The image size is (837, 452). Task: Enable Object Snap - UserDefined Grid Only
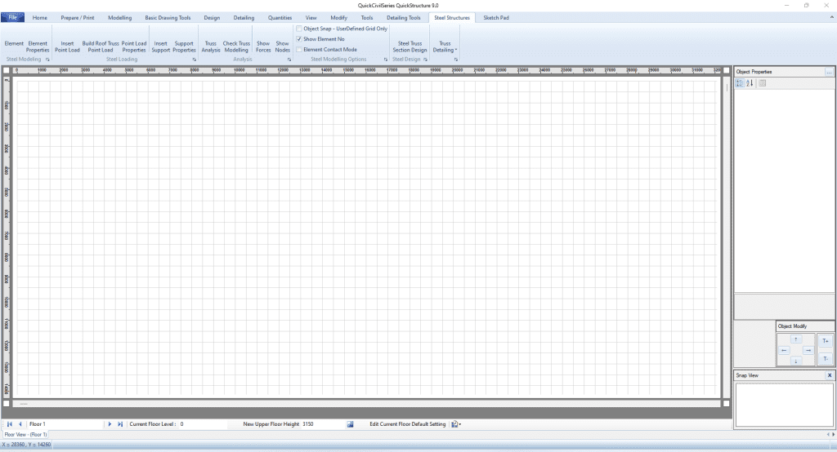[299, 29]
